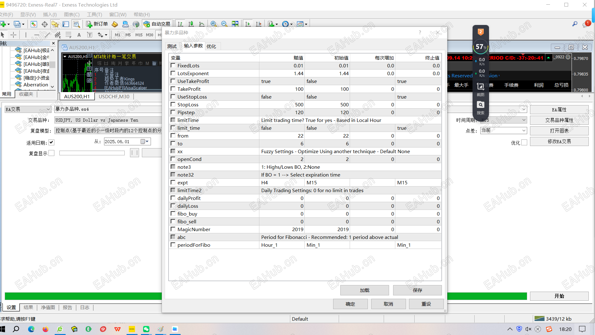Open the 时间周期 (period) dropdown
This screenshot has height=335, width=595.
tap(503, 120)
